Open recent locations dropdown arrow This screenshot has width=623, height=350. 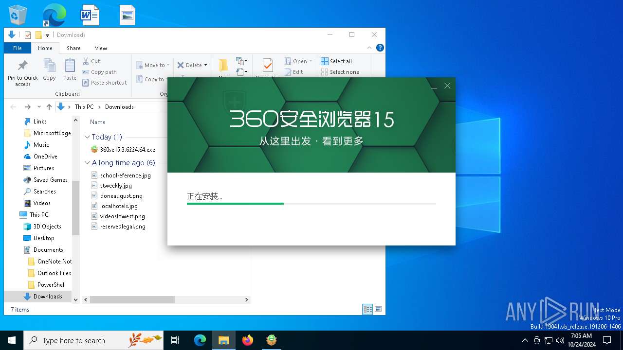[39, 107]
